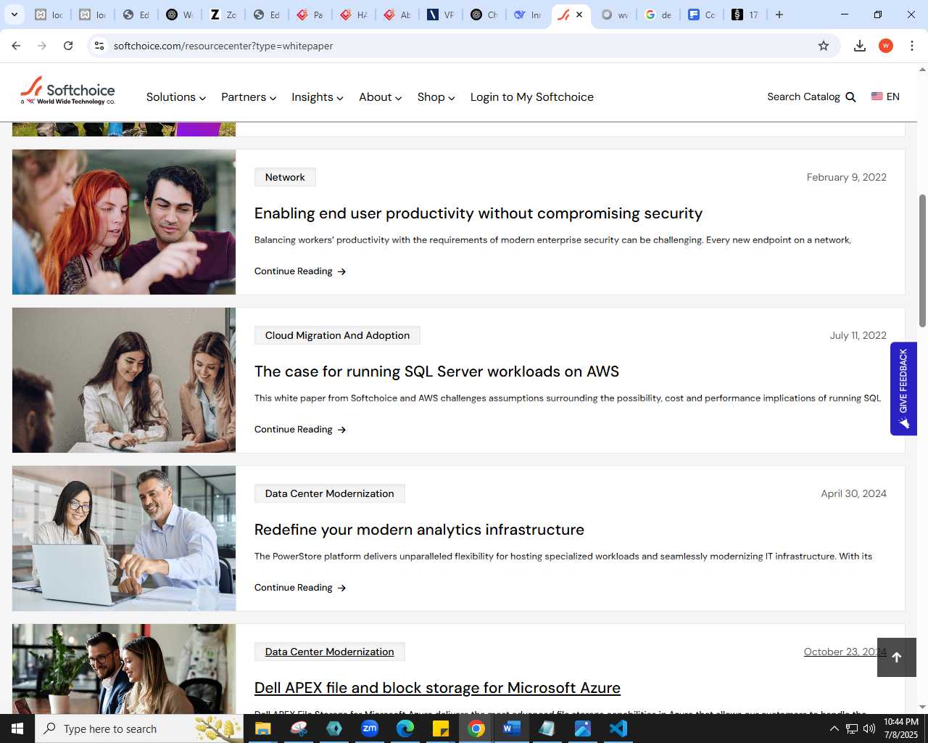Open Windows Start menu
This screenshot has width=928, height=743.
click(17, 728)
